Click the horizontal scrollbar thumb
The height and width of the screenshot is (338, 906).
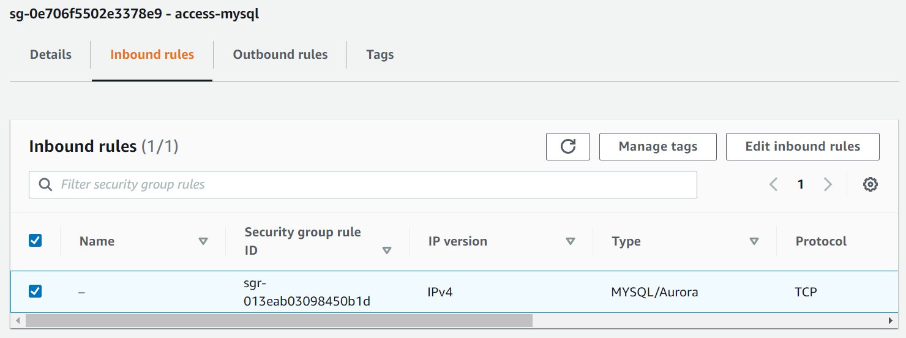point(279,320)
